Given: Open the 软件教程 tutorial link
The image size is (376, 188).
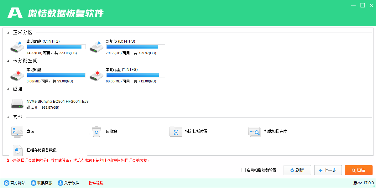Looking at the screenshot, I should pos(95,183).
